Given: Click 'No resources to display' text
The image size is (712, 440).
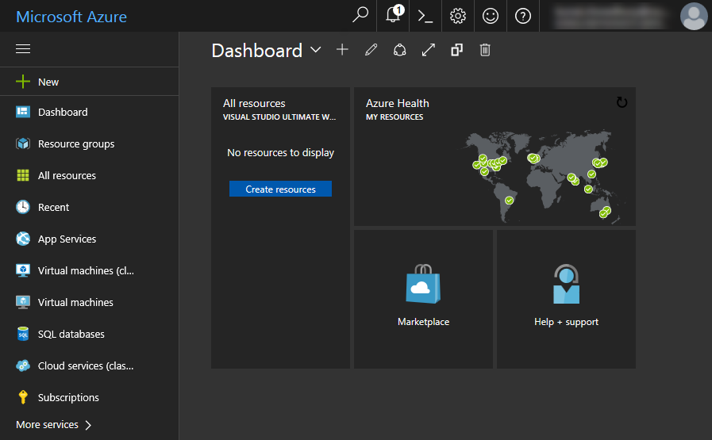Looking at the screenshot, I should (x=280, y=153).
